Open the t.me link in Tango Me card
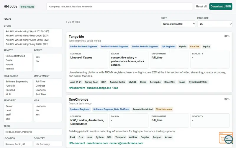Screen dimensions: 236x148 pos(115,88)
